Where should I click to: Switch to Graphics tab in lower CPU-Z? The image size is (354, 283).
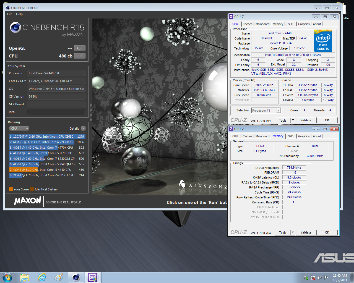tap(304, 136)
